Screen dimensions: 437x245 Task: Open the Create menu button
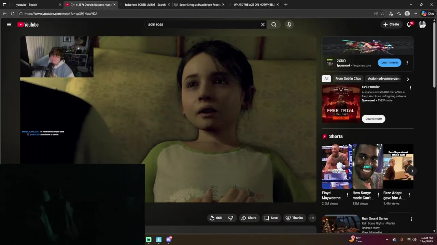coord(391,24)
